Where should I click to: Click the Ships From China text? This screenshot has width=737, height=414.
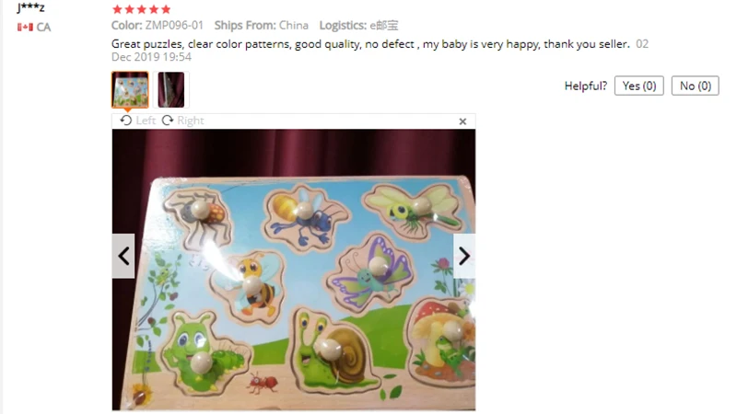(x=262, y=26)
